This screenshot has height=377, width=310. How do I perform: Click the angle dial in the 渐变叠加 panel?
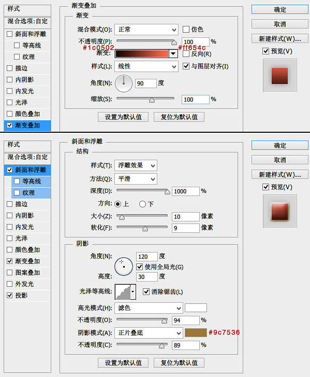coord(124,83)
